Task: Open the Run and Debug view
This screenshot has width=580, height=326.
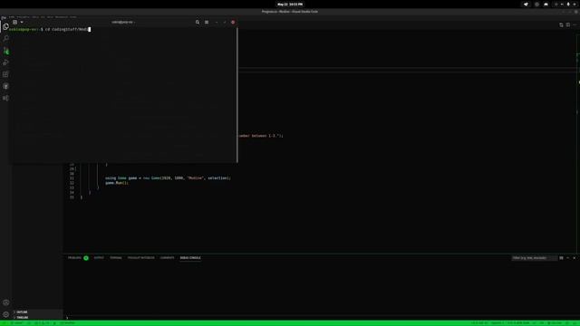Action: pos(5,62)
